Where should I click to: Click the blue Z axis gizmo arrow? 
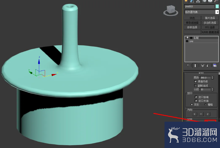click(x=39, y=62)
